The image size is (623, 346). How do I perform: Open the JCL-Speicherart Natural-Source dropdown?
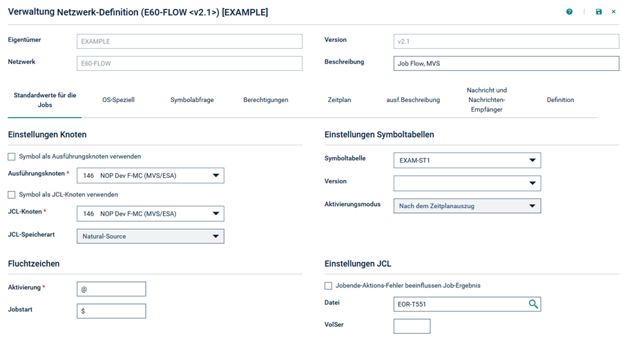click(150, 236)
